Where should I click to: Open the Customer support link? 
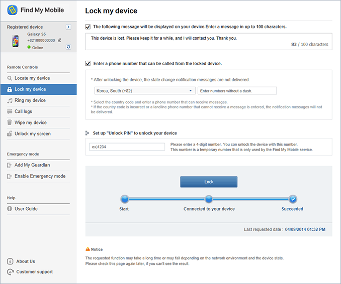point(34,272)
